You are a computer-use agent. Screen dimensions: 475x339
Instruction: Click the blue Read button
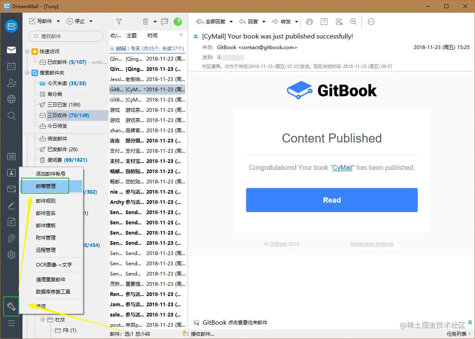pos(332,200)
